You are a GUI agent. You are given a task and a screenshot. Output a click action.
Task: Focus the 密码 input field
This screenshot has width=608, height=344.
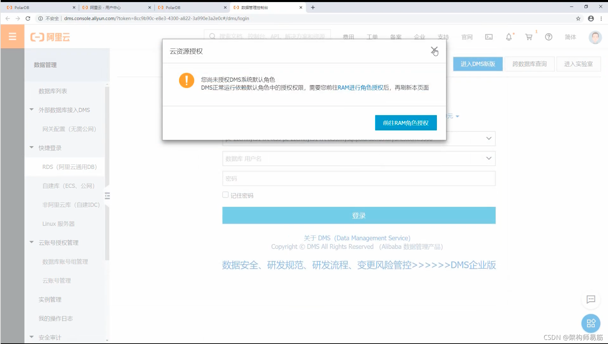(359, 179)
